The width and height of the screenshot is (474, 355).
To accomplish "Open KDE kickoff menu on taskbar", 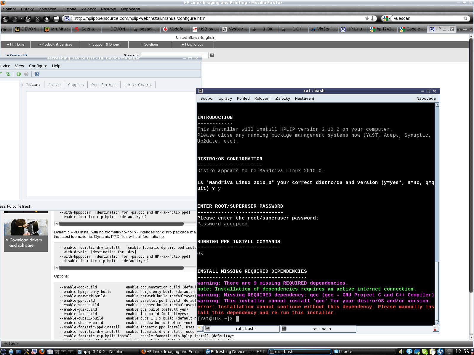I will (x=3, y=351).
